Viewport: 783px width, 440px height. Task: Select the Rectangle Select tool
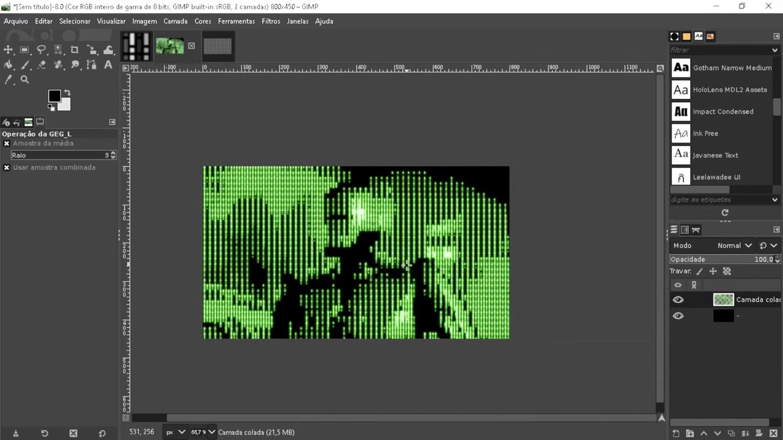(x=25, y=50)
